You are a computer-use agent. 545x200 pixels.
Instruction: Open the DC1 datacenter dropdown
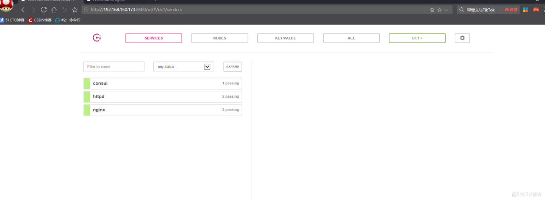click(x=417, y=38)
